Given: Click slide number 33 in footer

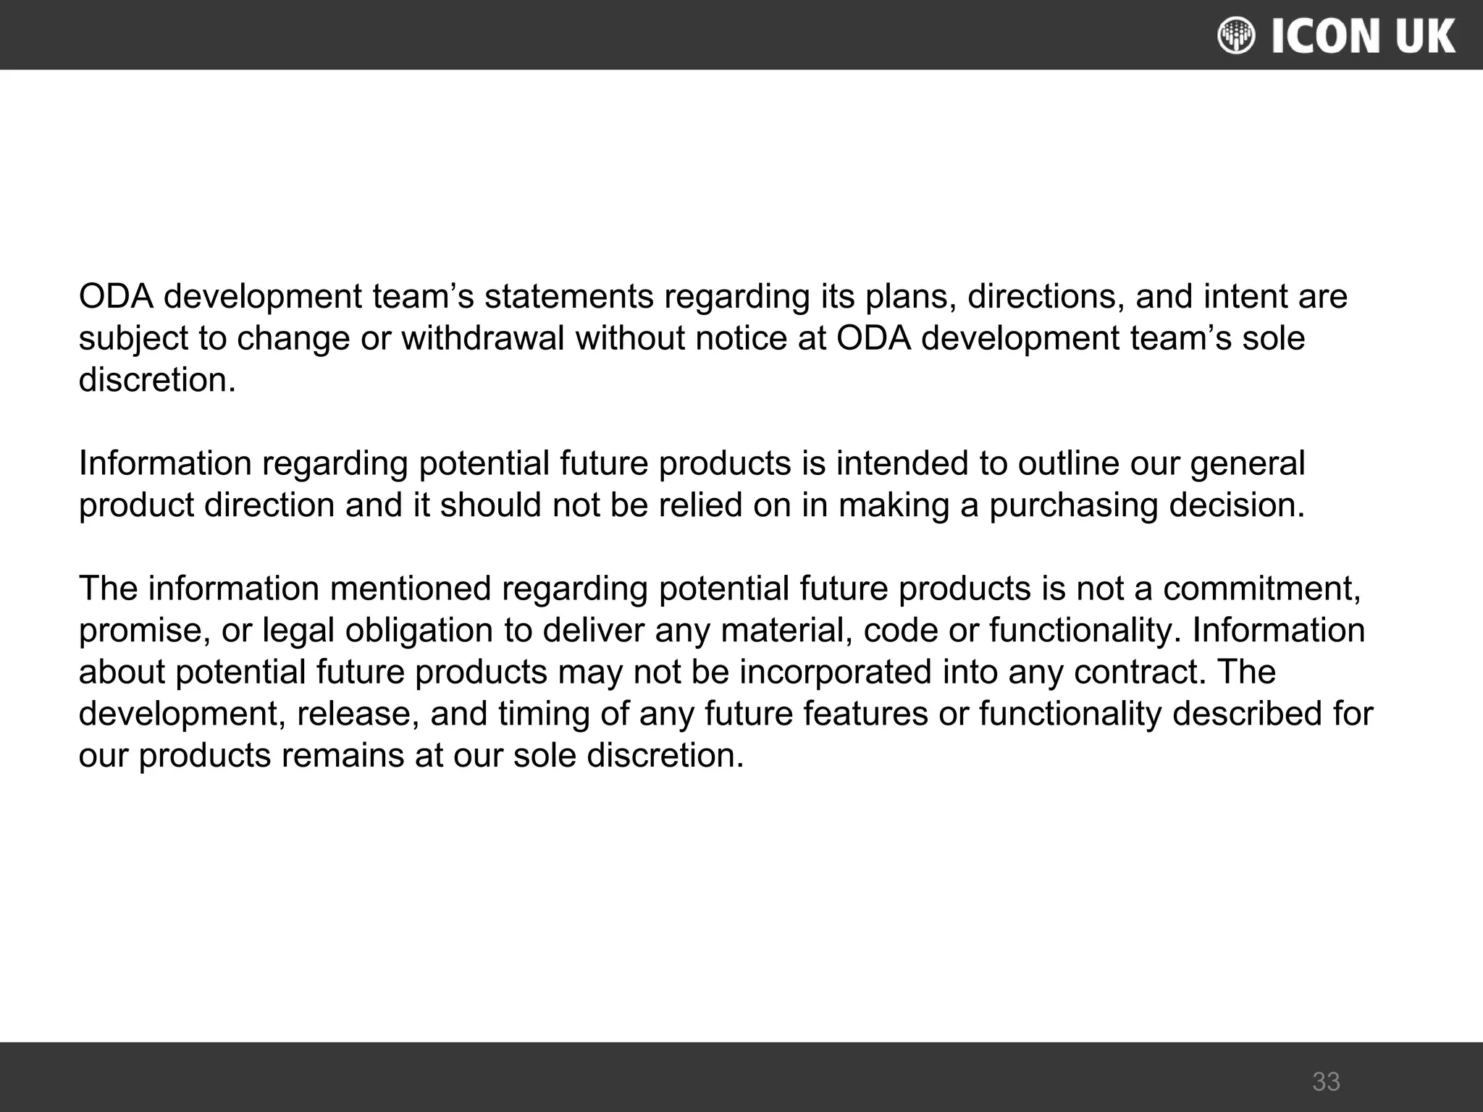Looking at the screenshot, I should (x=1326, y=1082).
